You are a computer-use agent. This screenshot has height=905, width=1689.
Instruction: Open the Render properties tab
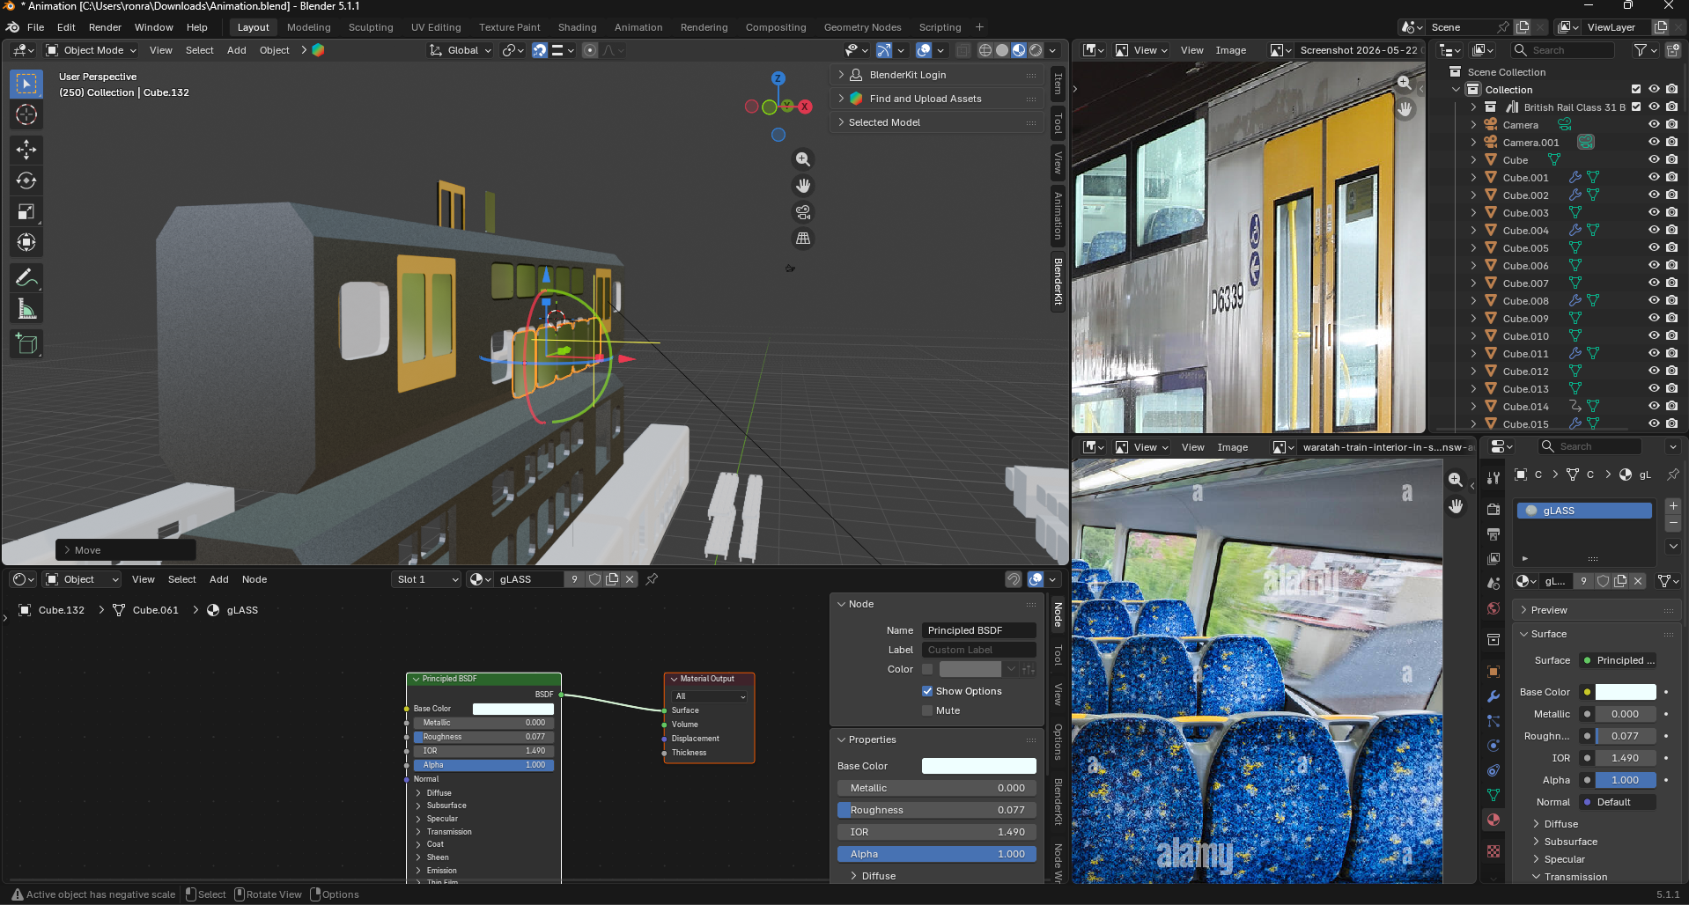click(1494, 510)
